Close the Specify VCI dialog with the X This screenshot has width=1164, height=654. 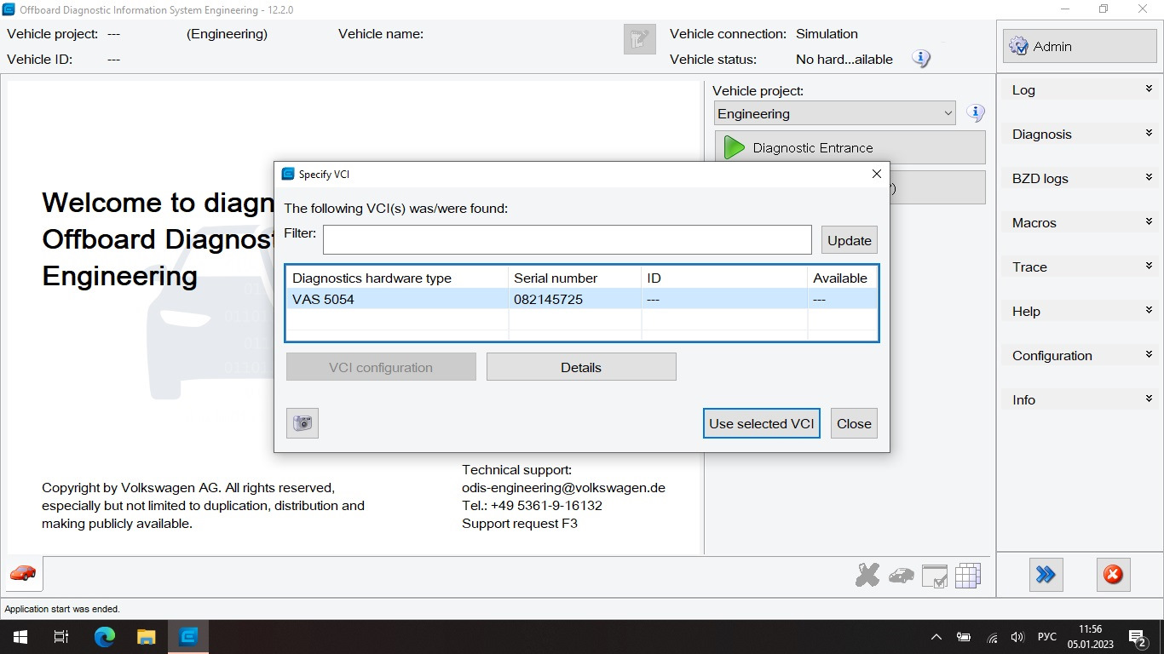pyautogui.click(x=876, y=174)
